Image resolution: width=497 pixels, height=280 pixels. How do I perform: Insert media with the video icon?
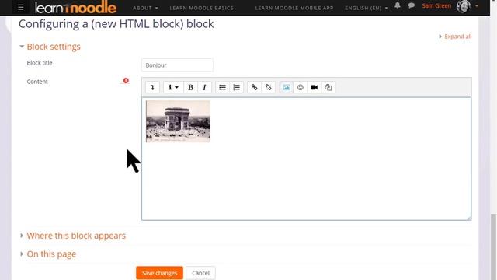(x=314, y=87)
